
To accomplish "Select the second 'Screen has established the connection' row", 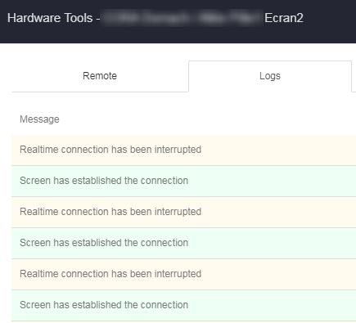I will point(183,243).
